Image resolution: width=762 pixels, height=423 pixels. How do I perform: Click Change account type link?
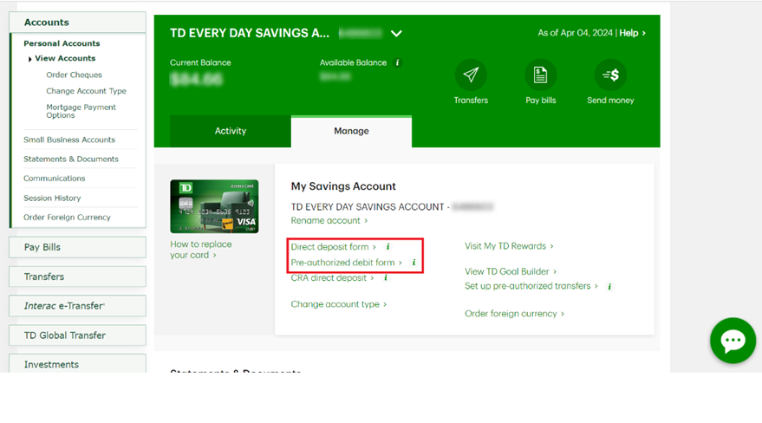point(339,304)
